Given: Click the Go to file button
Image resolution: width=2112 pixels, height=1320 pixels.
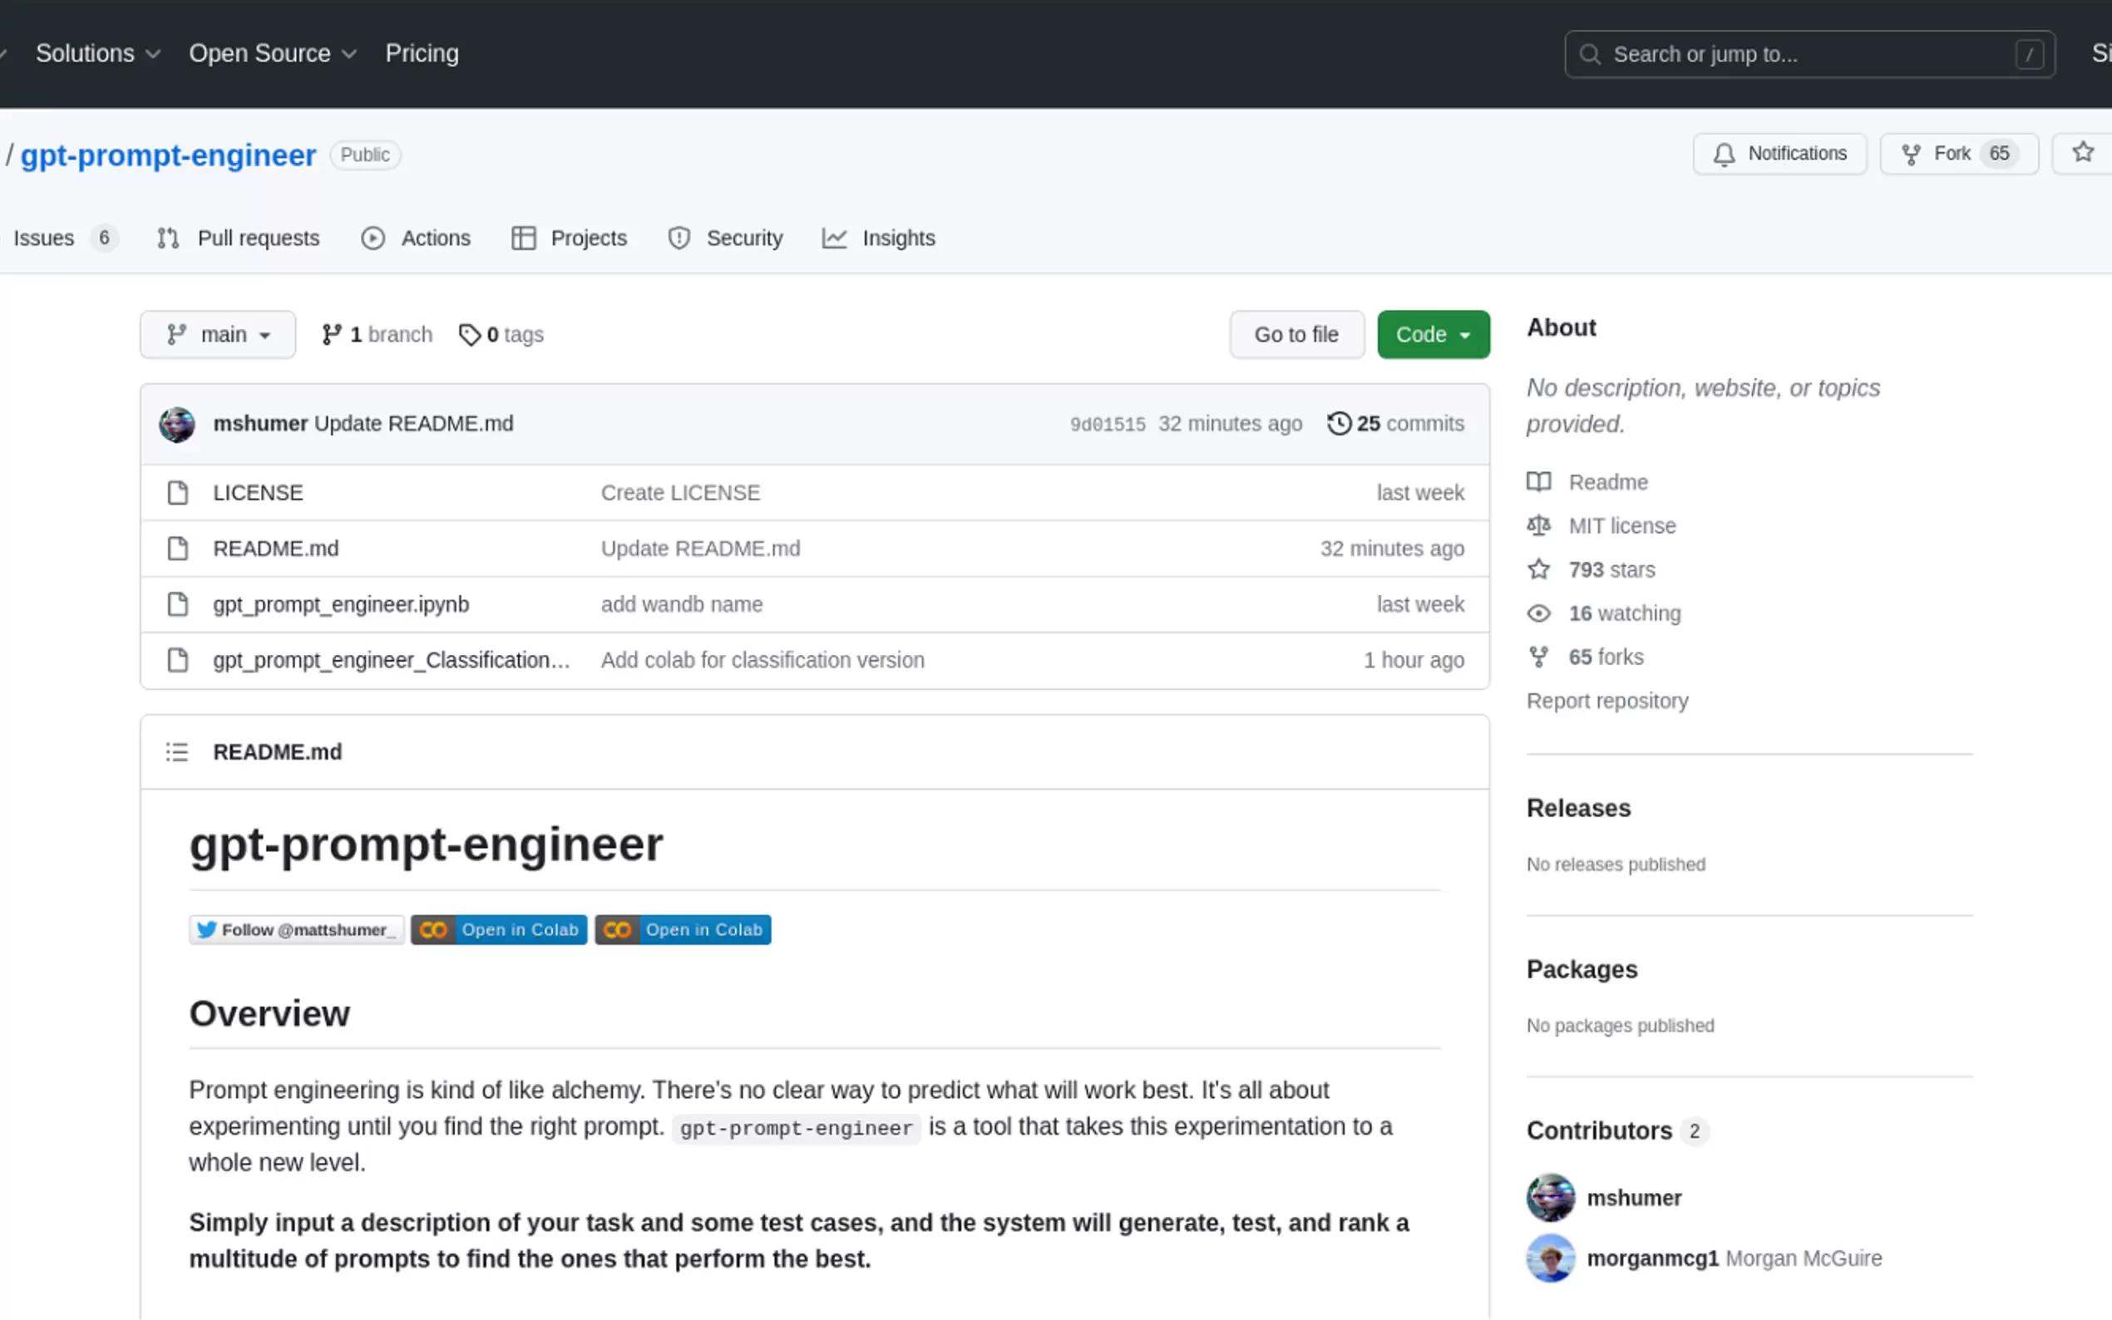Looking at the screenshot, I should (x=1295, y=334).
